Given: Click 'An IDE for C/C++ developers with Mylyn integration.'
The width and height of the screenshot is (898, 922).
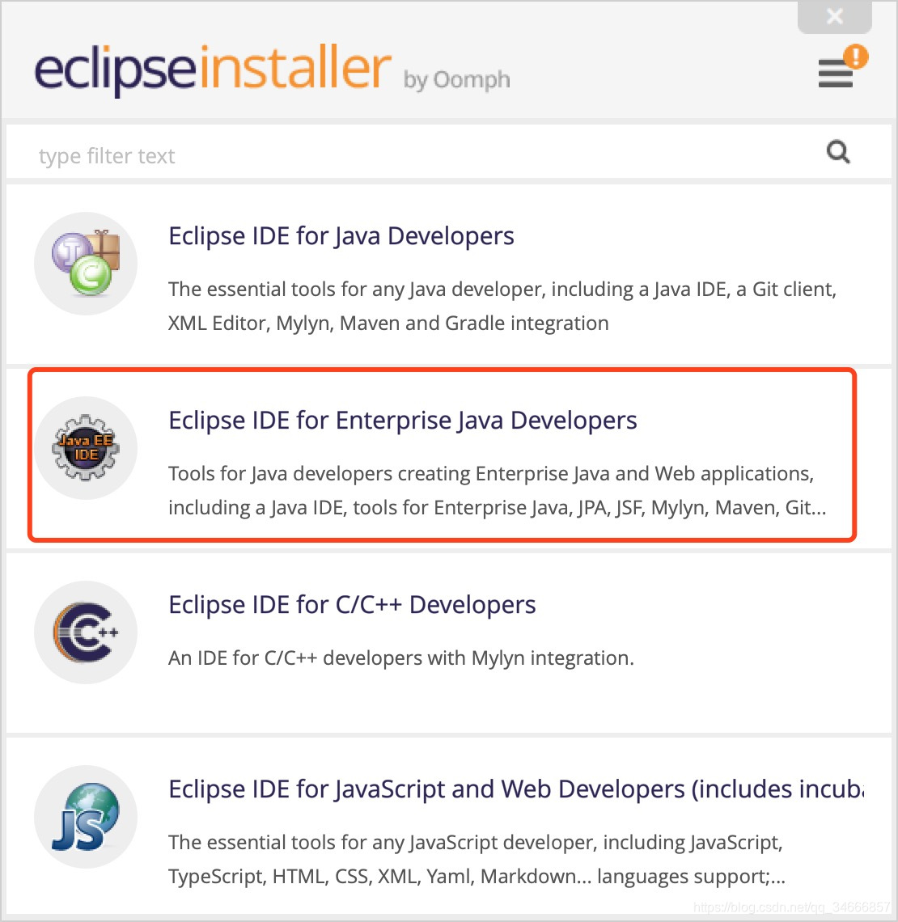Looking at the screenshot, I should pyautogui.click(x=401, y=658).
